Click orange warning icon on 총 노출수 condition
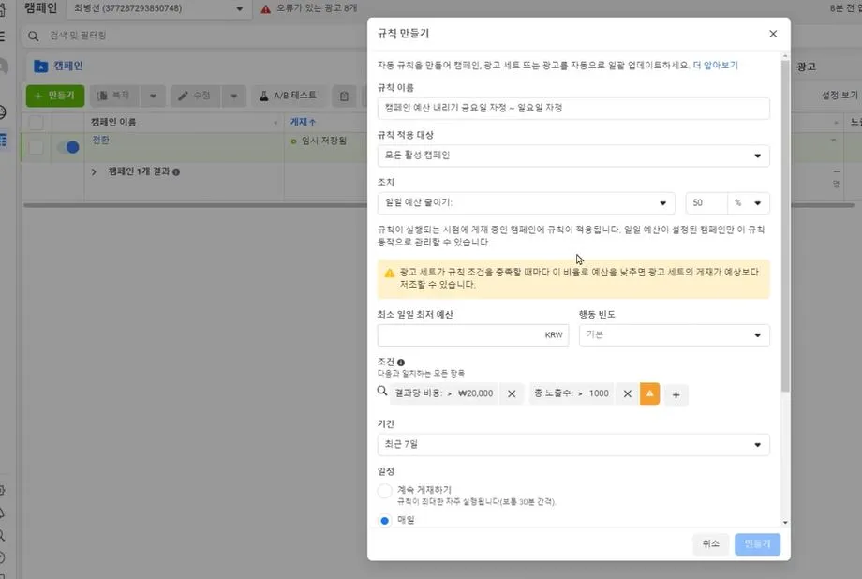The width and height of the screenshot is (862, 579). (x=649, y=393)
